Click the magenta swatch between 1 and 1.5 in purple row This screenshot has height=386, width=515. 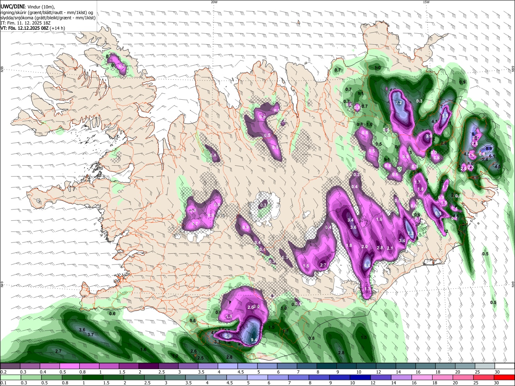point(109,366)
